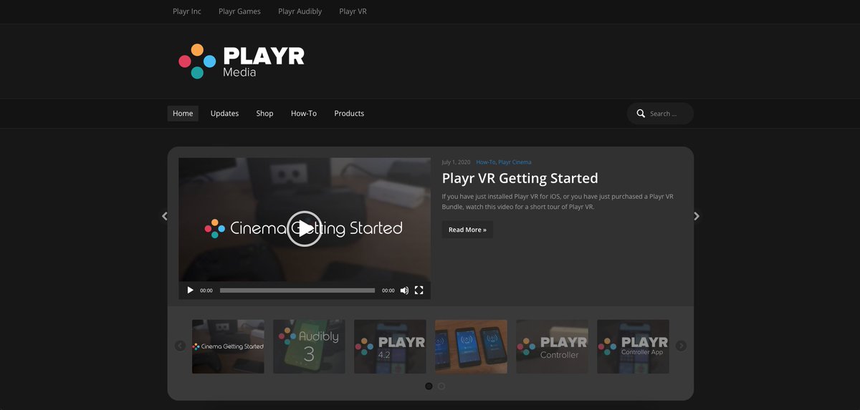860x410 pixels.
Task: Click the search magnifier icon
Action: point(641,114)
